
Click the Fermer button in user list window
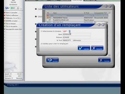click(104, 60)
